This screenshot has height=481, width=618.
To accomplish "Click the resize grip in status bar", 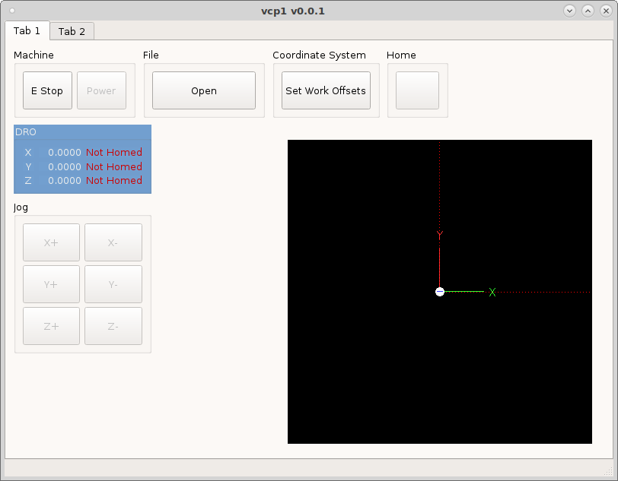I will (x=610, y=471).
